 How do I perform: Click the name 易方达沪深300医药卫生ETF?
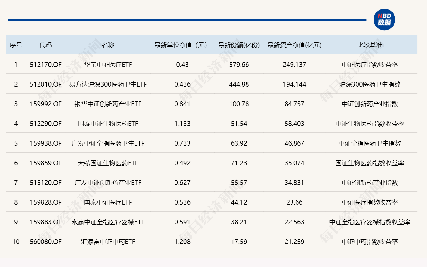[108, 84]
